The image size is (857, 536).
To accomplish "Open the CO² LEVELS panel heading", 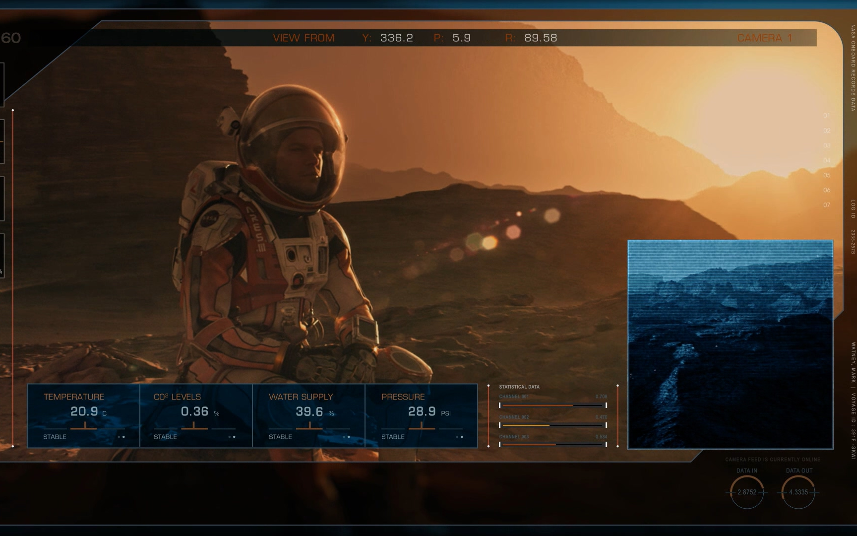I will click(x=177, y=397).
